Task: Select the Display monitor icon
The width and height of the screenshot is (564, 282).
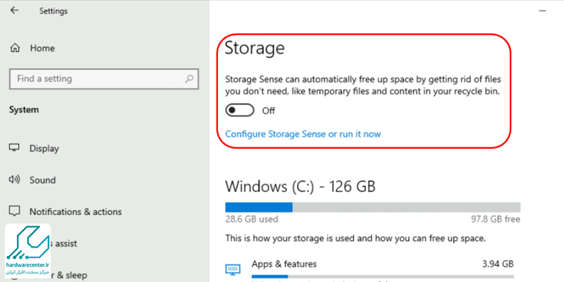Action: pyautogui.click(x=14, y=148)
